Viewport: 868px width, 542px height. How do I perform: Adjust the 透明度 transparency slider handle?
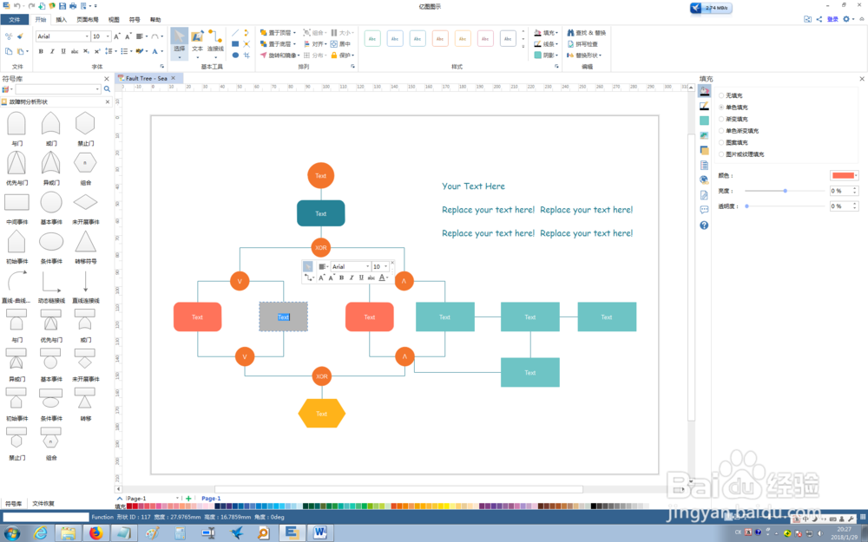[x=746, y=206]
